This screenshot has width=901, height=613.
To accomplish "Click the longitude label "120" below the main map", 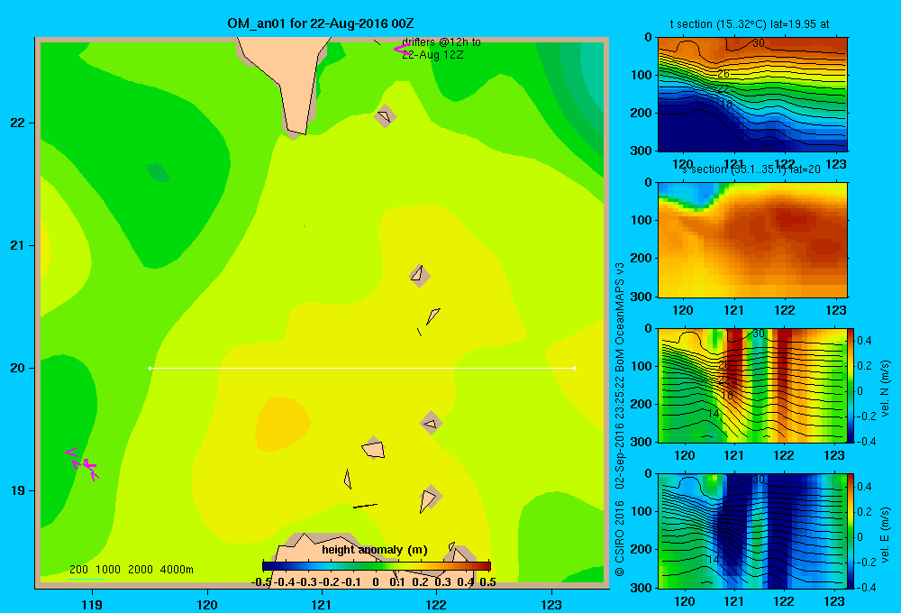I will coord(207,604).
